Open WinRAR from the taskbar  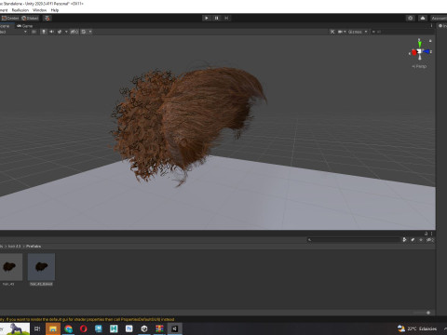click(159, 328)
